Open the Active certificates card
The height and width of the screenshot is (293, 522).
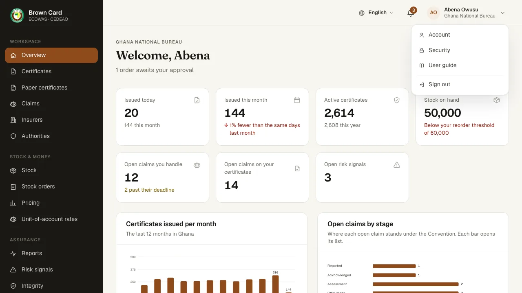click(x=362, y=117)
